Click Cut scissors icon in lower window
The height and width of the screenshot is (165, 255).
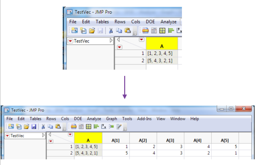pyautogui.click(x=43, y=126)
